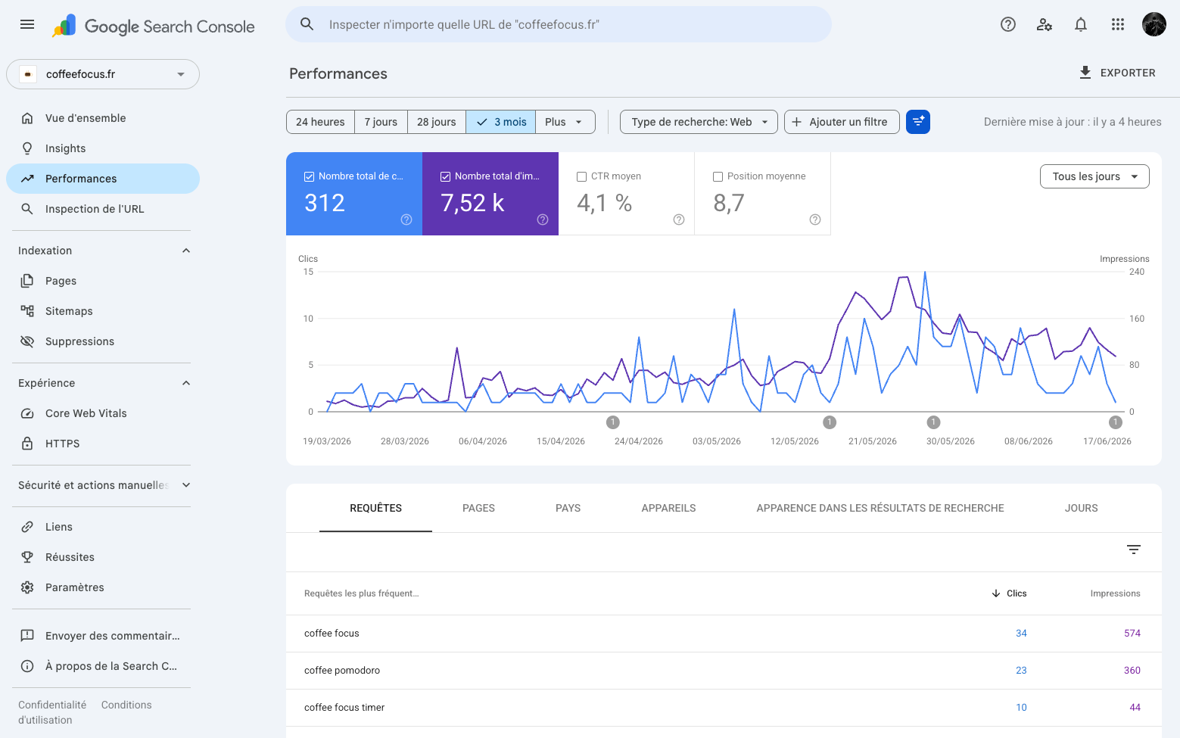Click Envoyer des commentaires
The height and width of the screenshot is (738, 1180).
pyautogui.click(x=103, y=636)
